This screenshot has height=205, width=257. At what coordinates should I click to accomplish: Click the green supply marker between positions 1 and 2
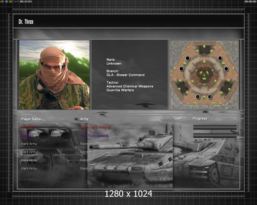click(x=204, y=97)
